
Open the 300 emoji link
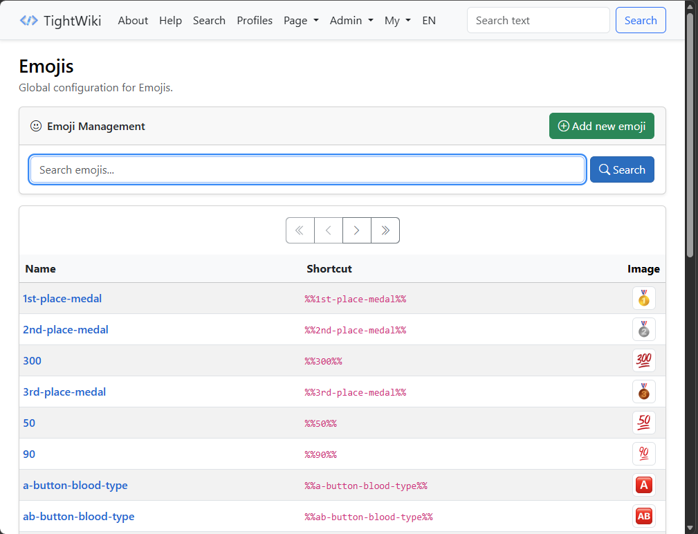32,361
